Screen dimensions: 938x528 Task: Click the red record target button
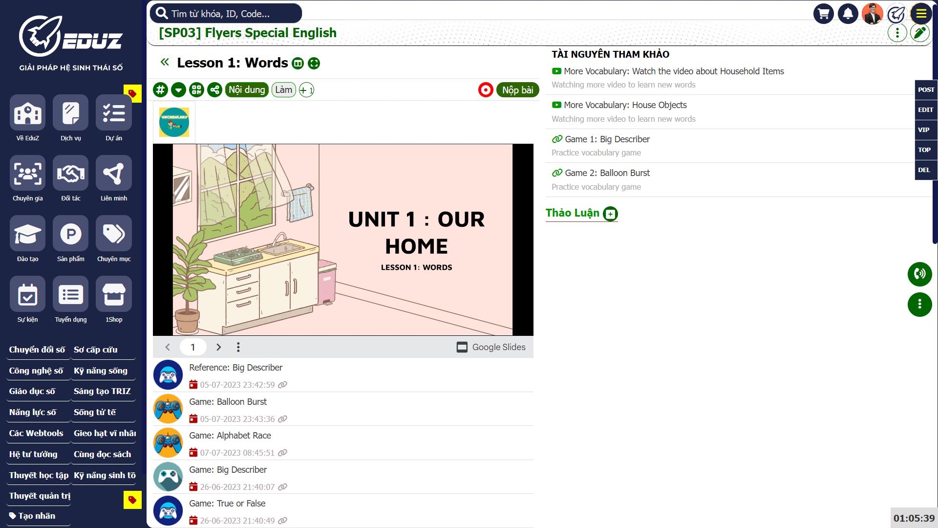point(485,90)
